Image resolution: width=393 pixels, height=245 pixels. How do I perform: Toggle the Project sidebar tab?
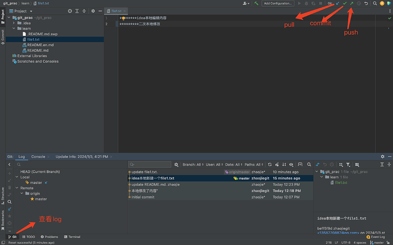coord(3,17)
